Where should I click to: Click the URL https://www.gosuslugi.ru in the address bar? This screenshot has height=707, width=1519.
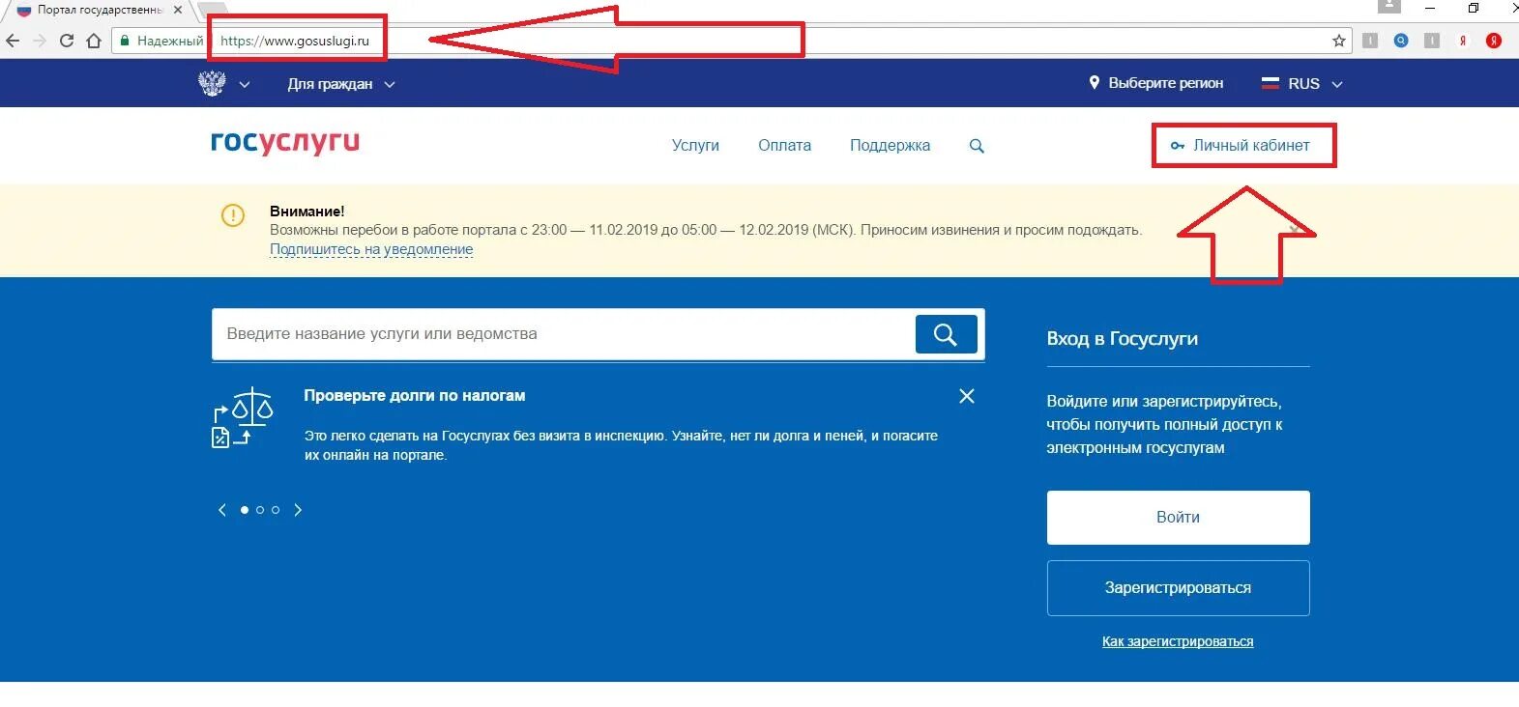pos(295,41)
